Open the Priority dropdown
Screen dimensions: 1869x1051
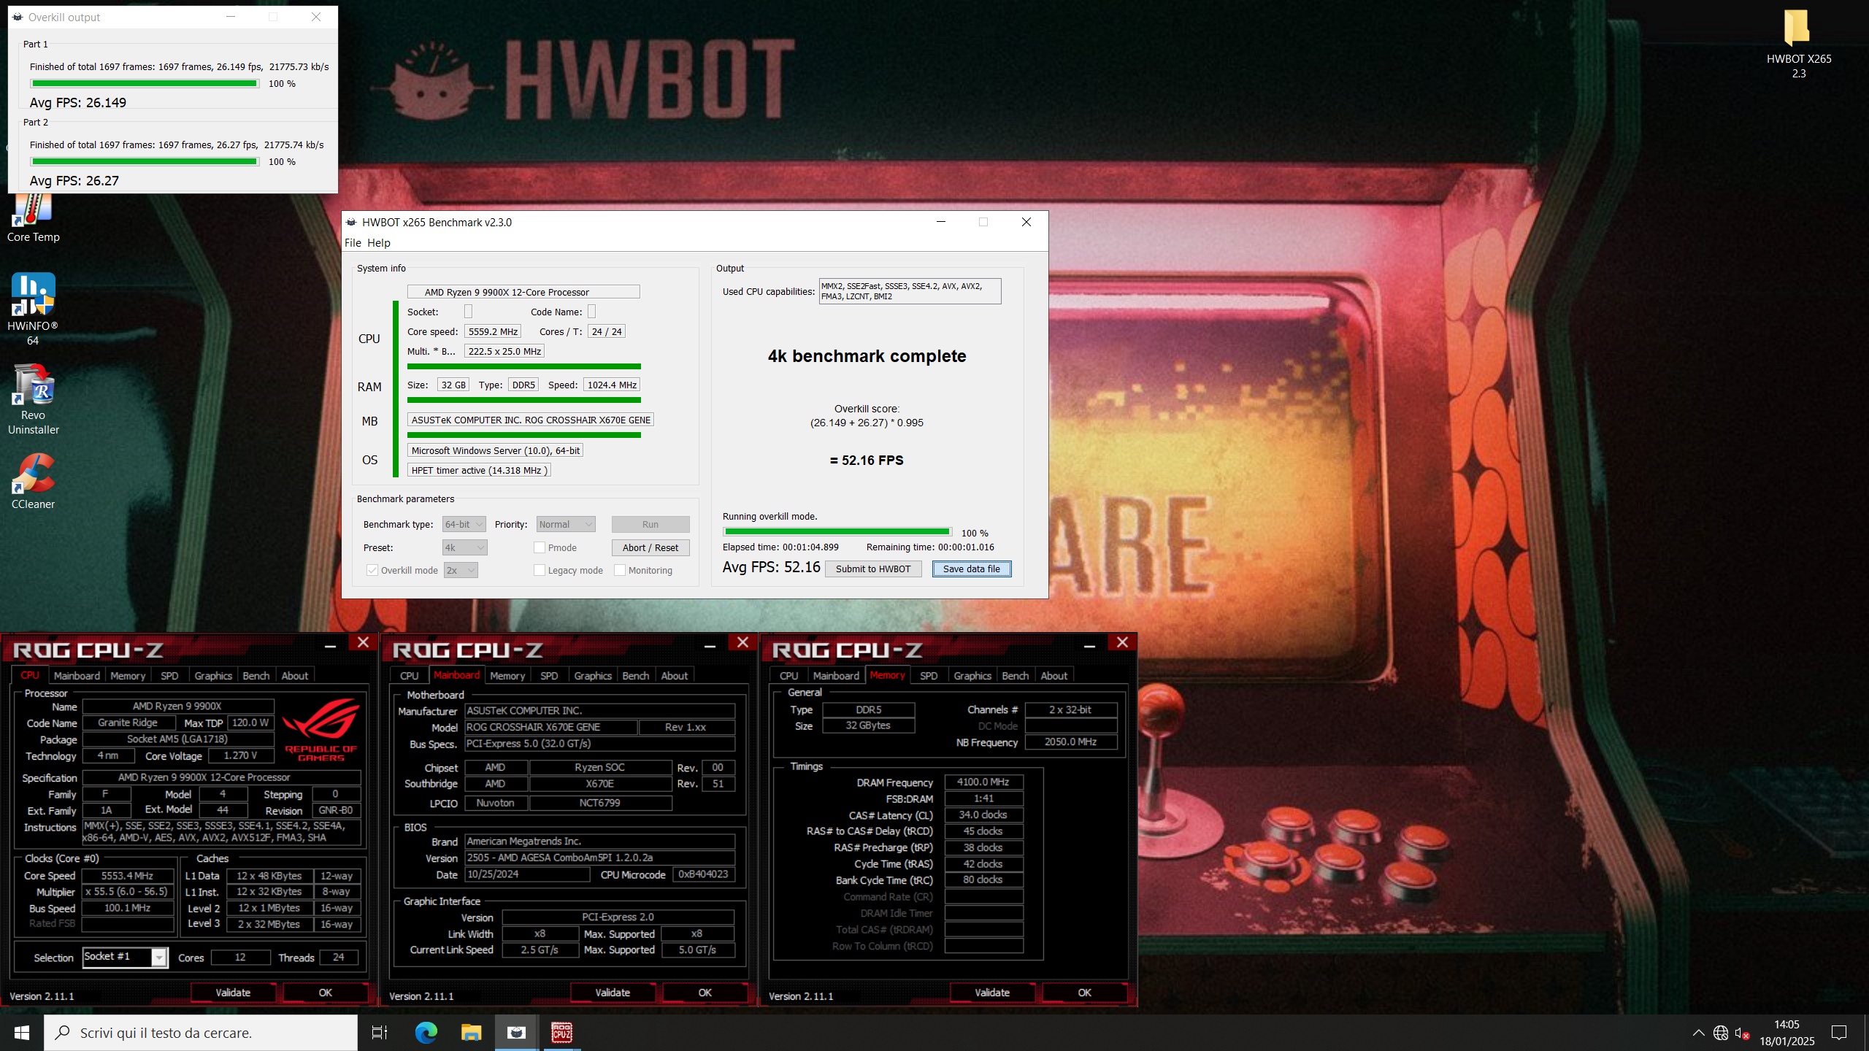pyautogui.click(x=566, y=524)
